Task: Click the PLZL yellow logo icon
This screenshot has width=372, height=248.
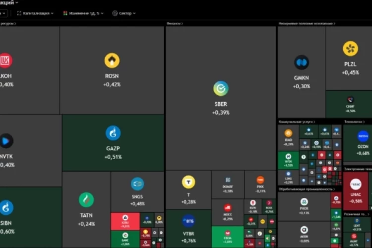Action: tap(350, 49)
